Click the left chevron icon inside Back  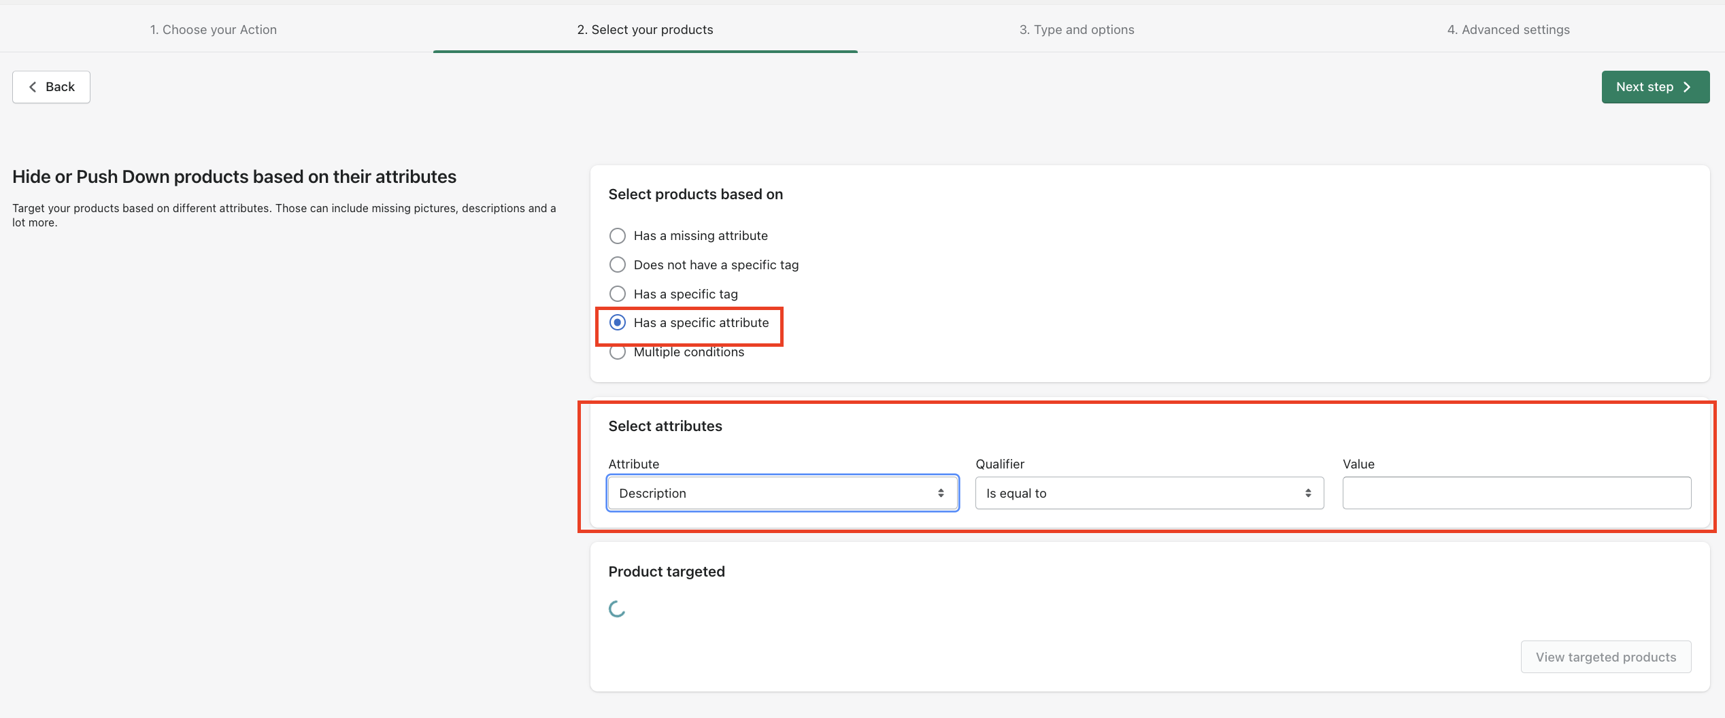coord(33,87)
